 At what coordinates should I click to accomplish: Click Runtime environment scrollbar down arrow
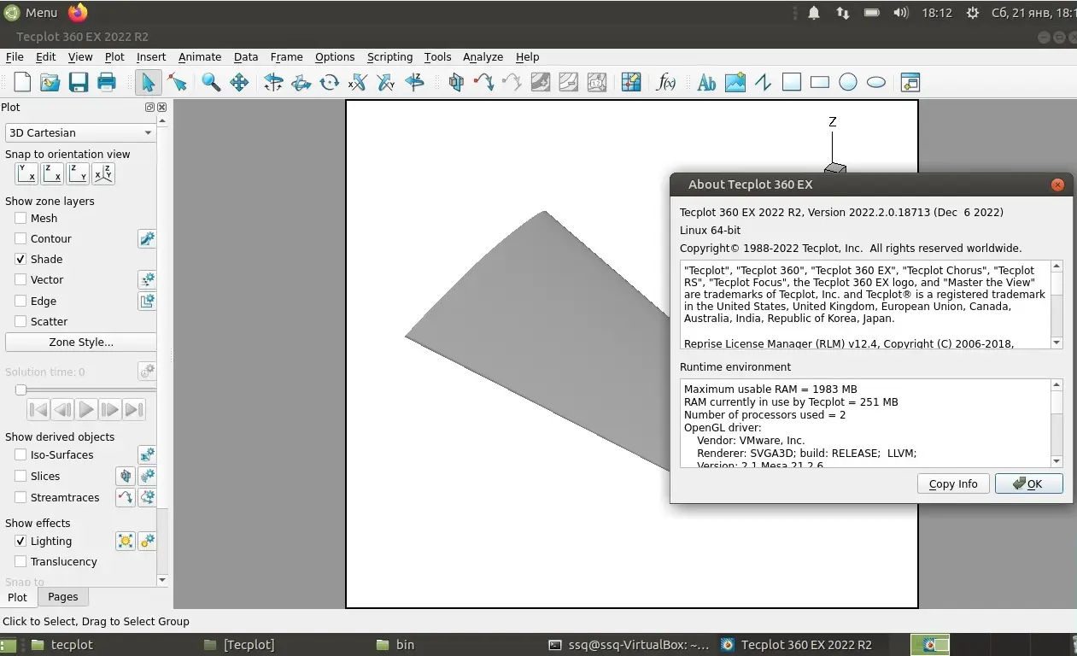[1057, 461]
